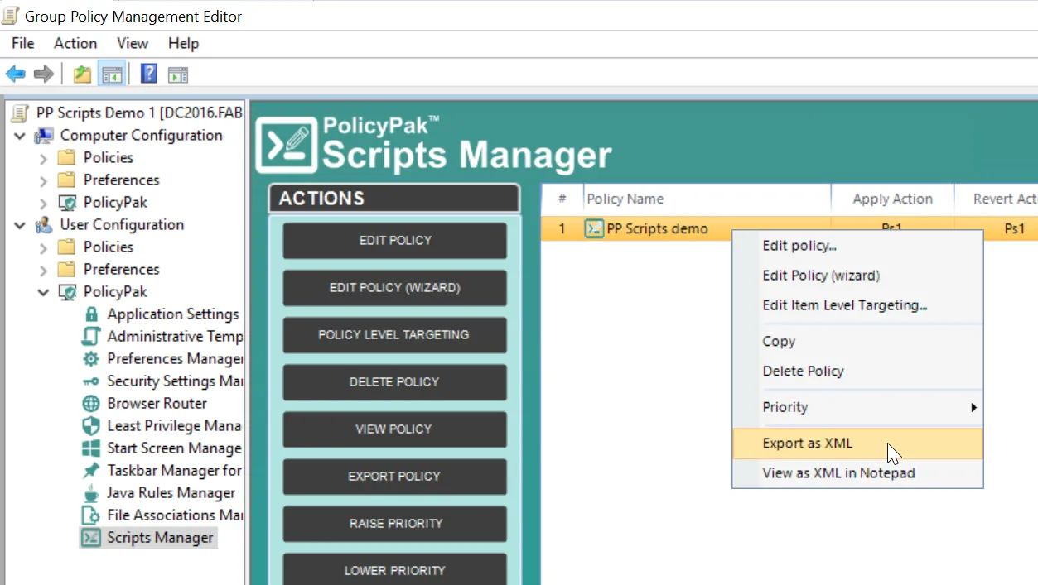Click the Taskbar Manager pin icon

91,471
